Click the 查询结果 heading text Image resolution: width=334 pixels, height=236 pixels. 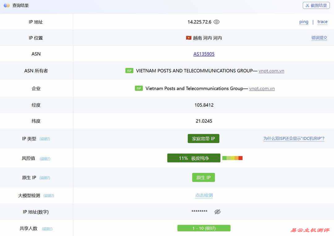20,6
